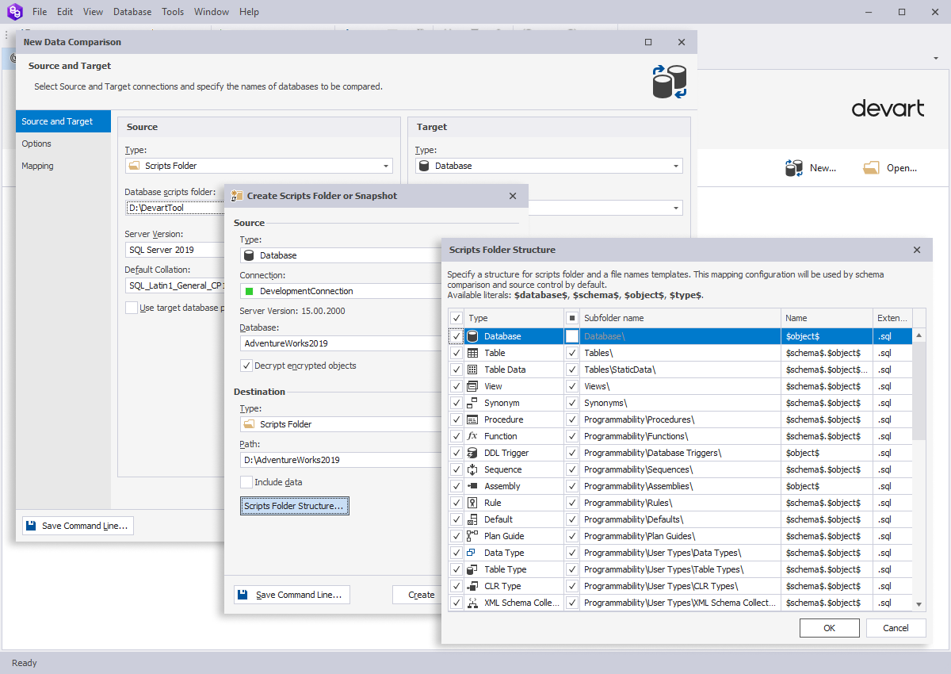
Task: Uncheck the Synonym row in the structure grid
Action: pyautogui.click(x=456, y=402)
